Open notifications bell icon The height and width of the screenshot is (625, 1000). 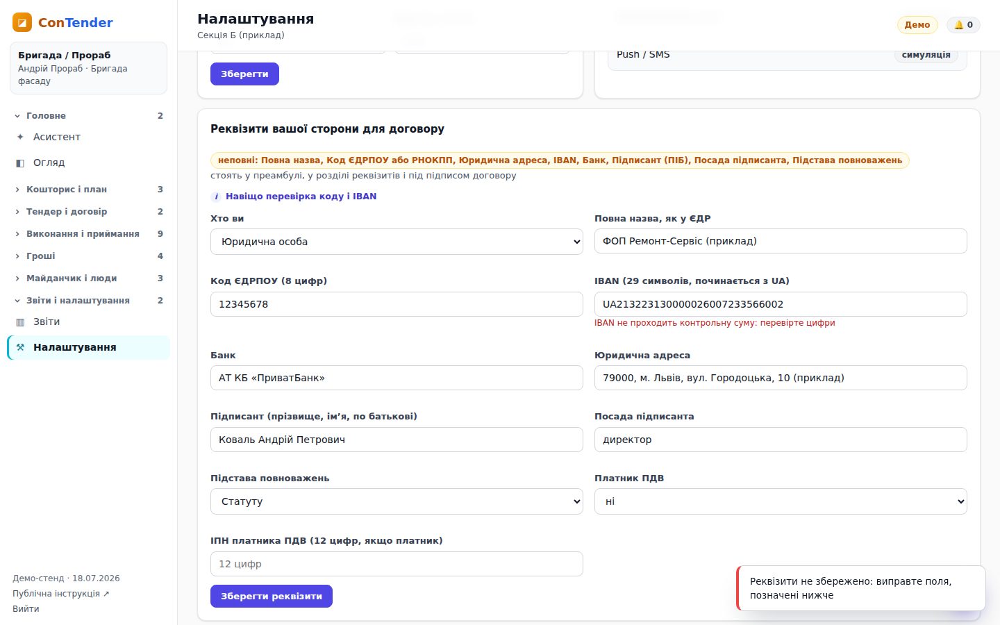click(958, 25)
